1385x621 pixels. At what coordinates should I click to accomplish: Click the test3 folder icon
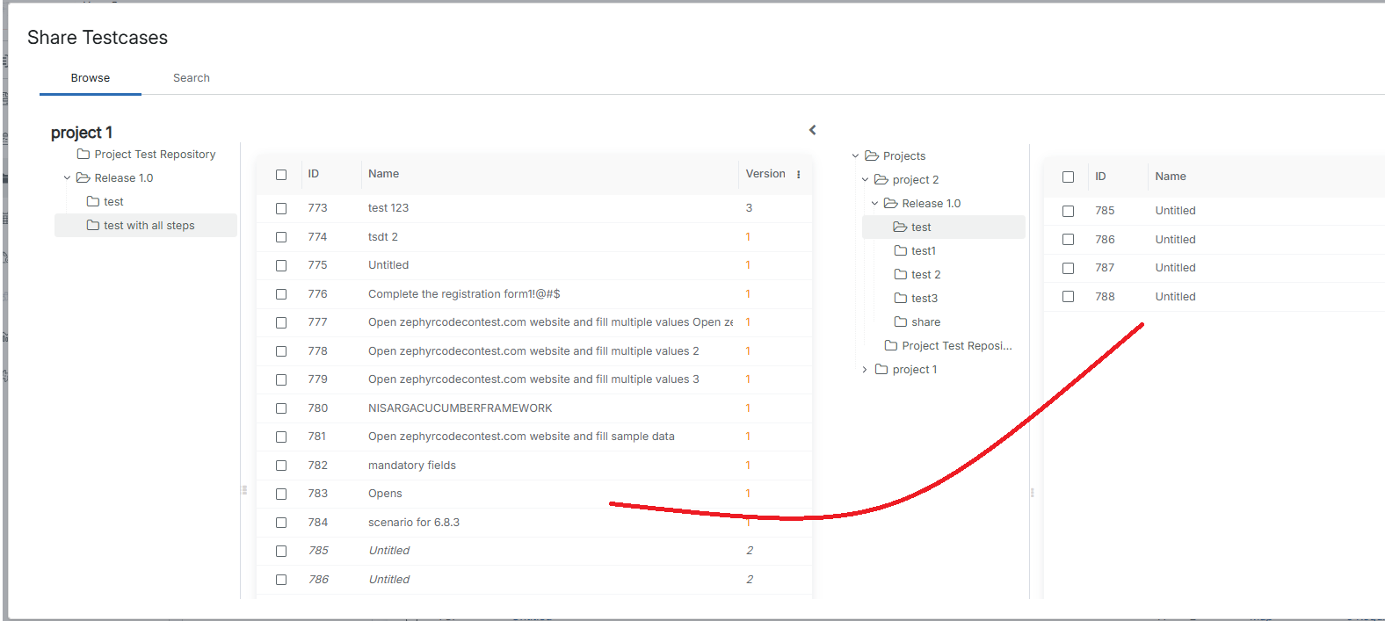point(901,299)
